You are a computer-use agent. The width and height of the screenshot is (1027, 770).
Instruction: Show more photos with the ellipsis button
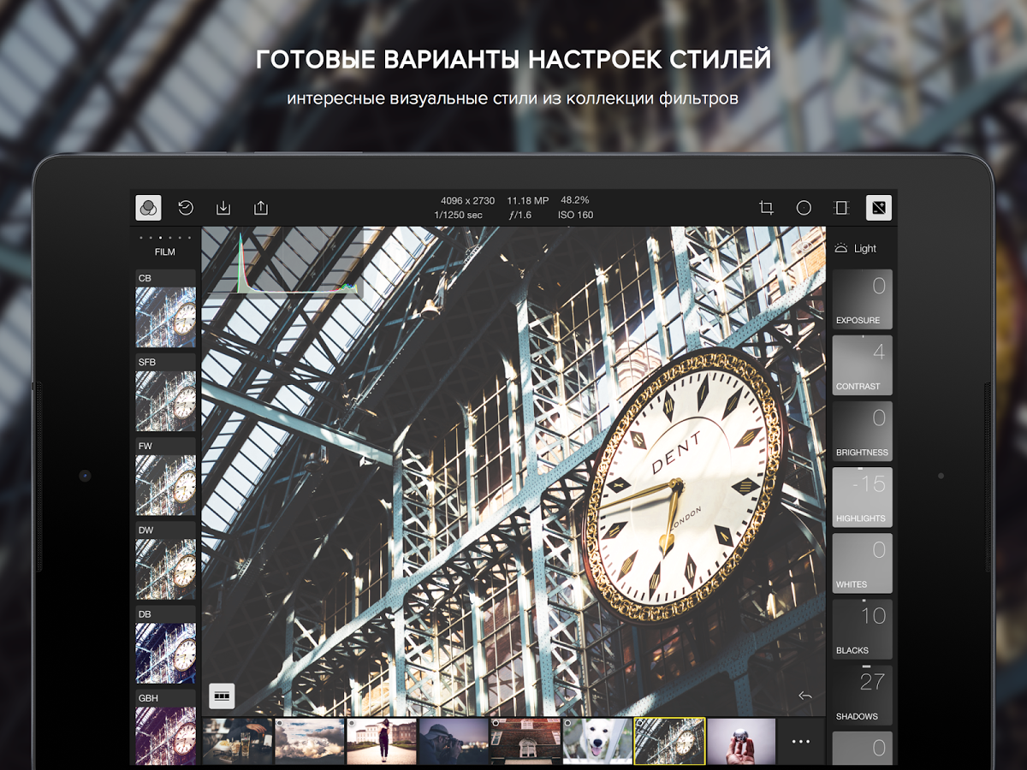coord(800,741)
